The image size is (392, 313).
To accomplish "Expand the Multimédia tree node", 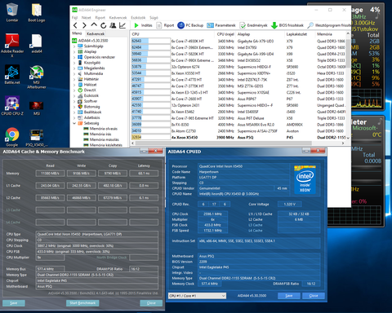I will [74, 73].
